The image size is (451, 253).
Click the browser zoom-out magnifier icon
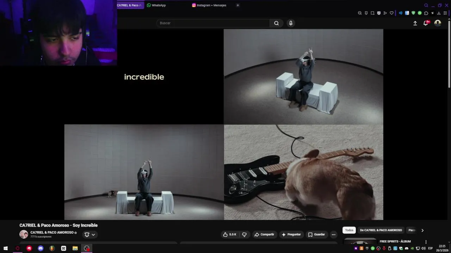(x=360, y=13)
